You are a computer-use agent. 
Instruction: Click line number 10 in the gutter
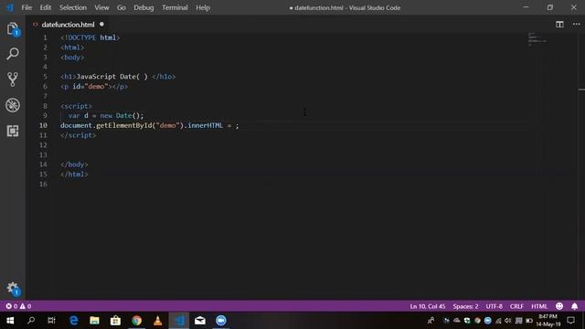(x=43, y=125)
